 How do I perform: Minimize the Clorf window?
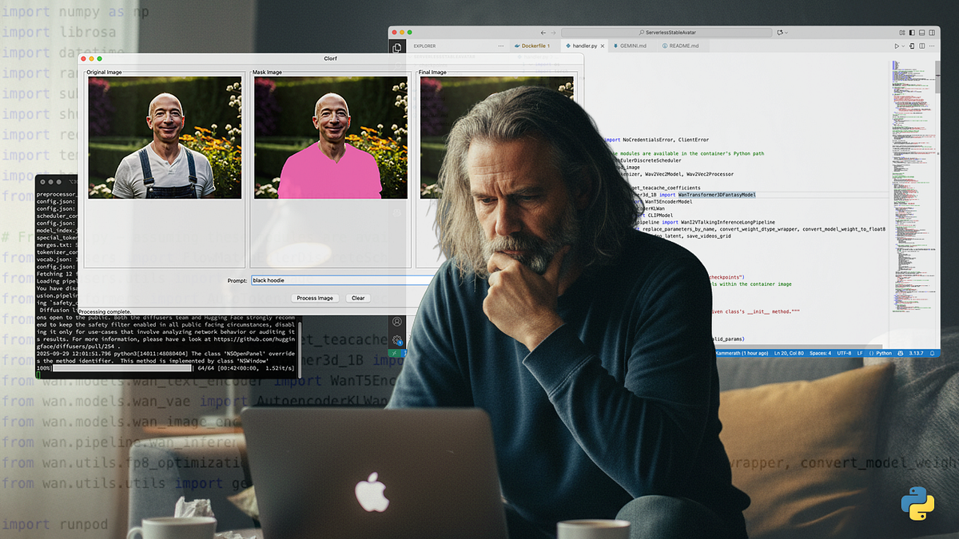click(x=91, y=58)
